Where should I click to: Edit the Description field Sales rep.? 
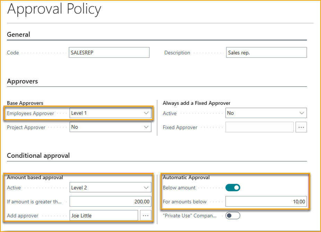[x=266, y=53]
